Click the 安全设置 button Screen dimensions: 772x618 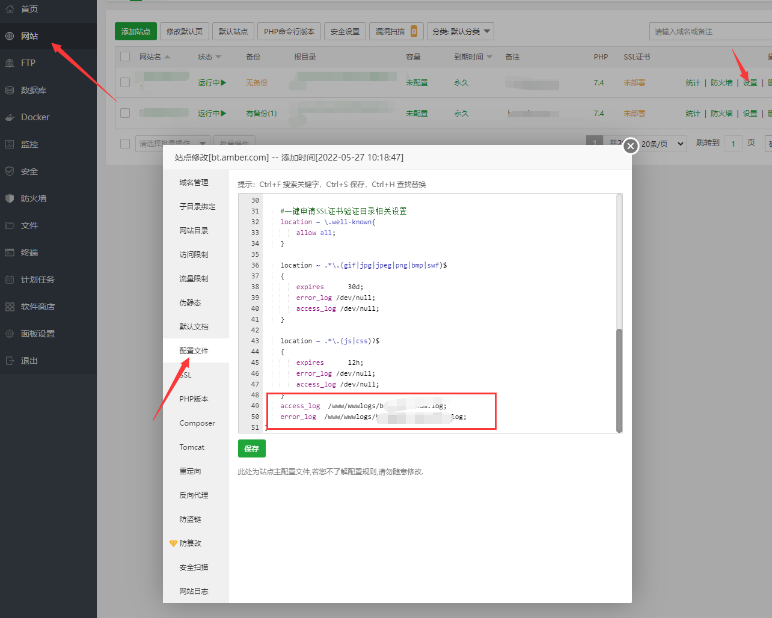(345, 31)
